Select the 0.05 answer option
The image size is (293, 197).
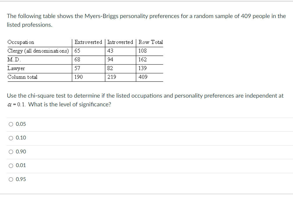point(10,124)
